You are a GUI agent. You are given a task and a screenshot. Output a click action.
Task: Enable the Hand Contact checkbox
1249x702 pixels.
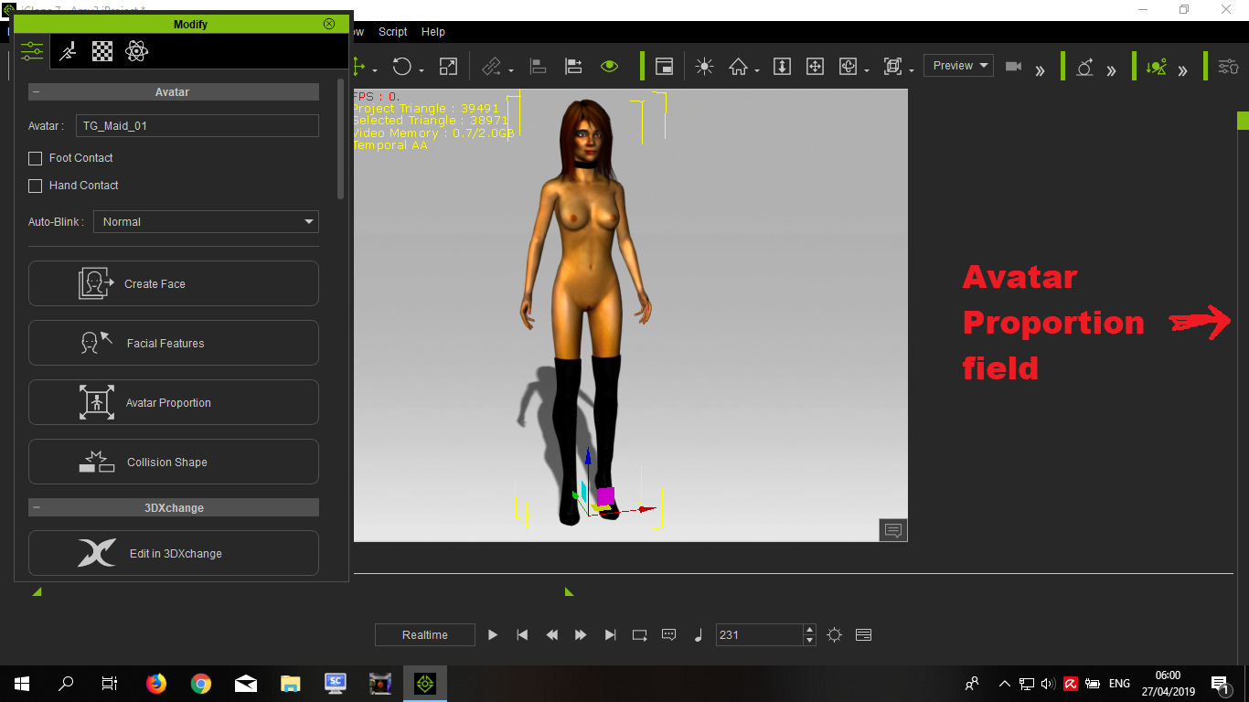point(36,186)
